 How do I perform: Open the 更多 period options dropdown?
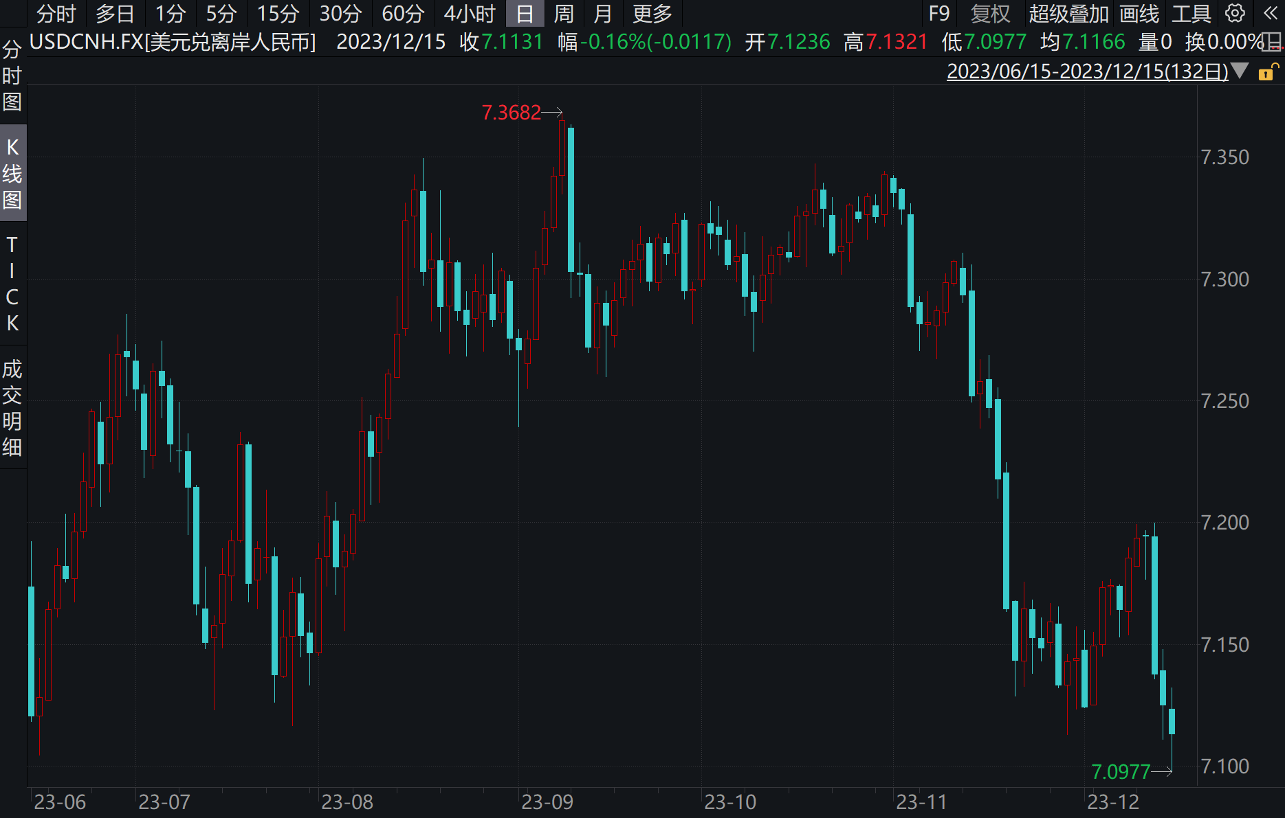point(651,14)
